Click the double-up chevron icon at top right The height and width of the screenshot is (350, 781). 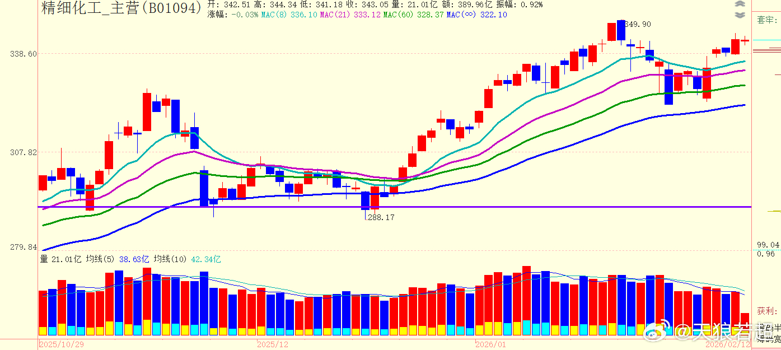[x=740, y=4]
